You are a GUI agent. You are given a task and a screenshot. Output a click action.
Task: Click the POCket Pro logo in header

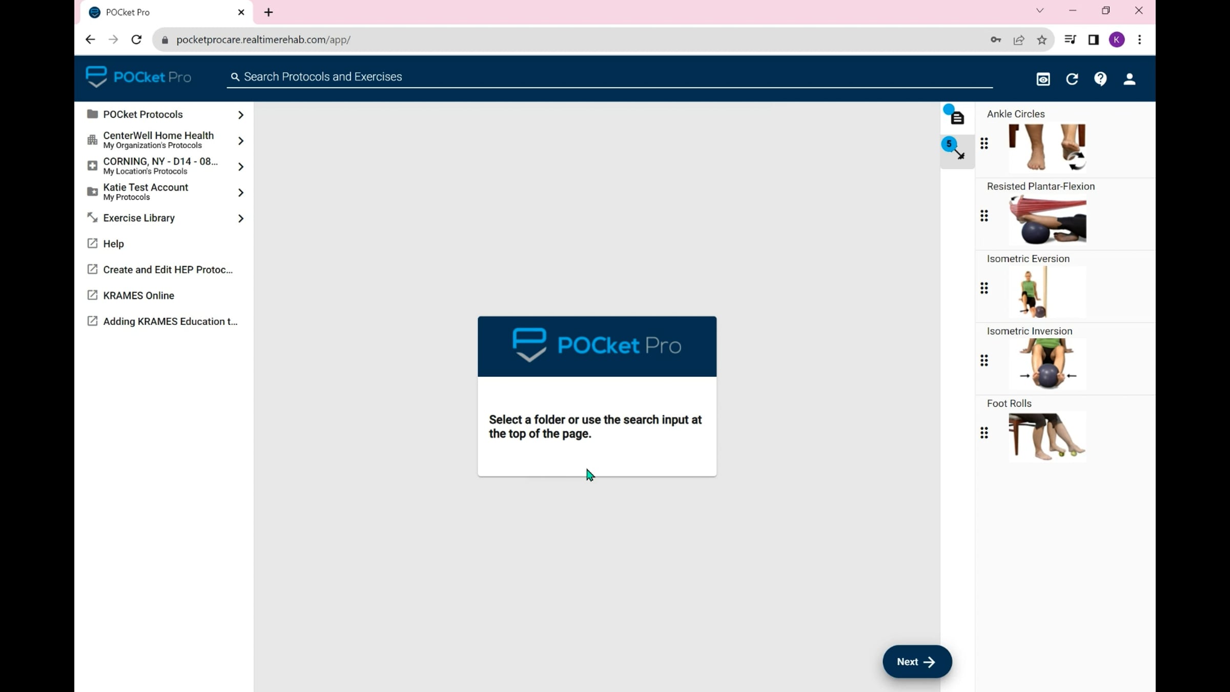click(138, 77)
